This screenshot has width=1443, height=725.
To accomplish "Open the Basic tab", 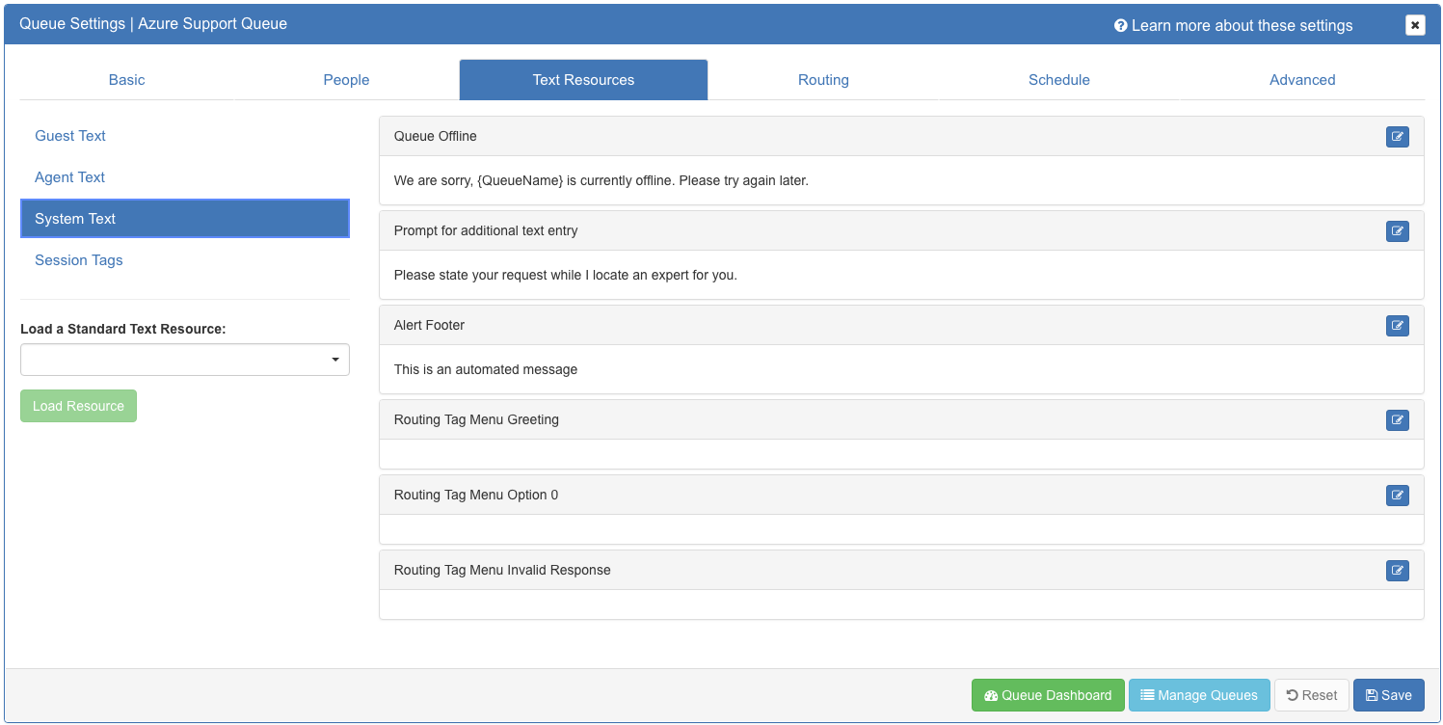I will coord(126,80).
